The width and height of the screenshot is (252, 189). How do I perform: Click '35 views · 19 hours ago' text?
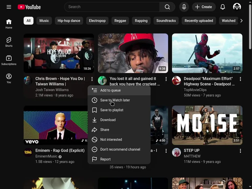(x=128, y=167)
